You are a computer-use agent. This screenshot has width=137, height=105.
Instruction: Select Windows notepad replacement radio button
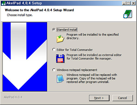coord(54,70)
